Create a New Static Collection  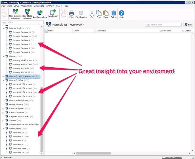tap(27, 14)
